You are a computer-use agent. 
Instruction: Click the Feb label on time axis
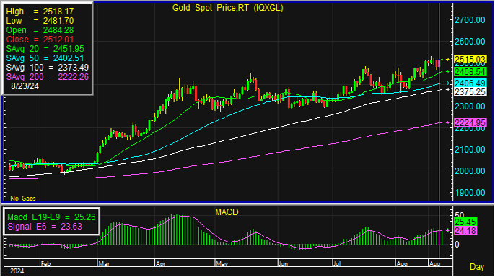coord(45,264)
